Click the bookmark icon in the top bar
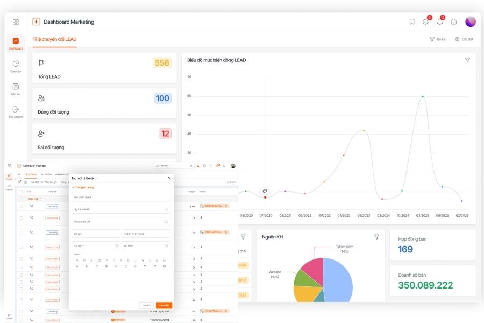 pyautogui.click(x=412, y=22)
